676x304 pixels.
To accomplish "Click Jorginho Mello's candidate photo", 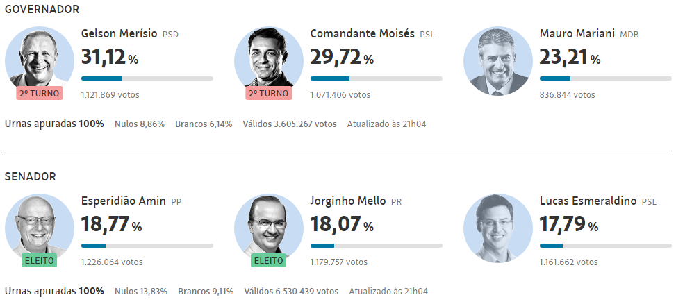I will point(269,226).
